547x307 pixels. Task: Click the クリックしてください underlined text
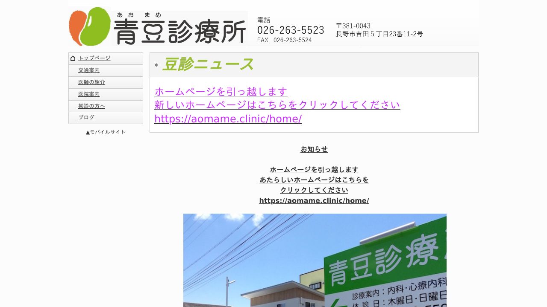(x=314, y=190)
